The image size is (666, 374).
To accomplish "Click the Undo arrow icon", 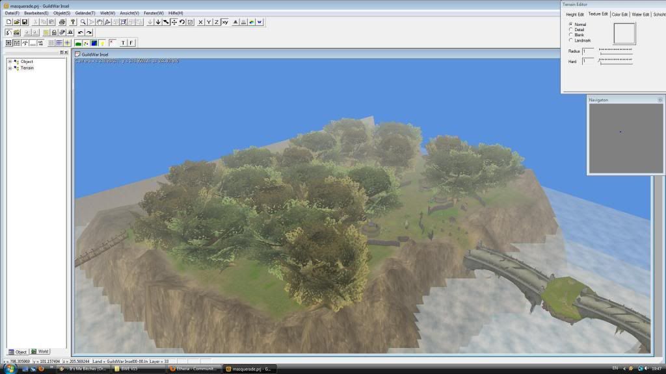I will point(81,32).
